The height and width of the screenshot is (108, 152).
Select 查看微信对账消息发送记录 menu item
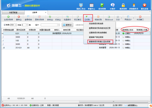(x=100, y=28)
